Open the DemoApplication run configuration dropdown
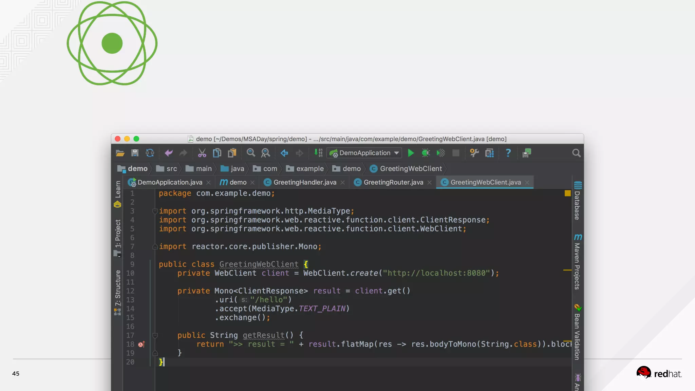 point(364,153)
